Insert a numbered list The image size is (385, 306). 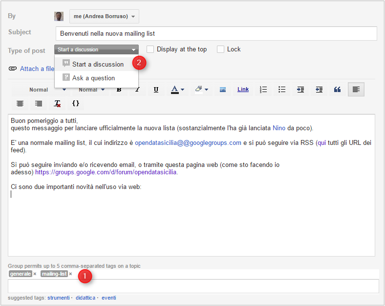click(x=263, y=90)
